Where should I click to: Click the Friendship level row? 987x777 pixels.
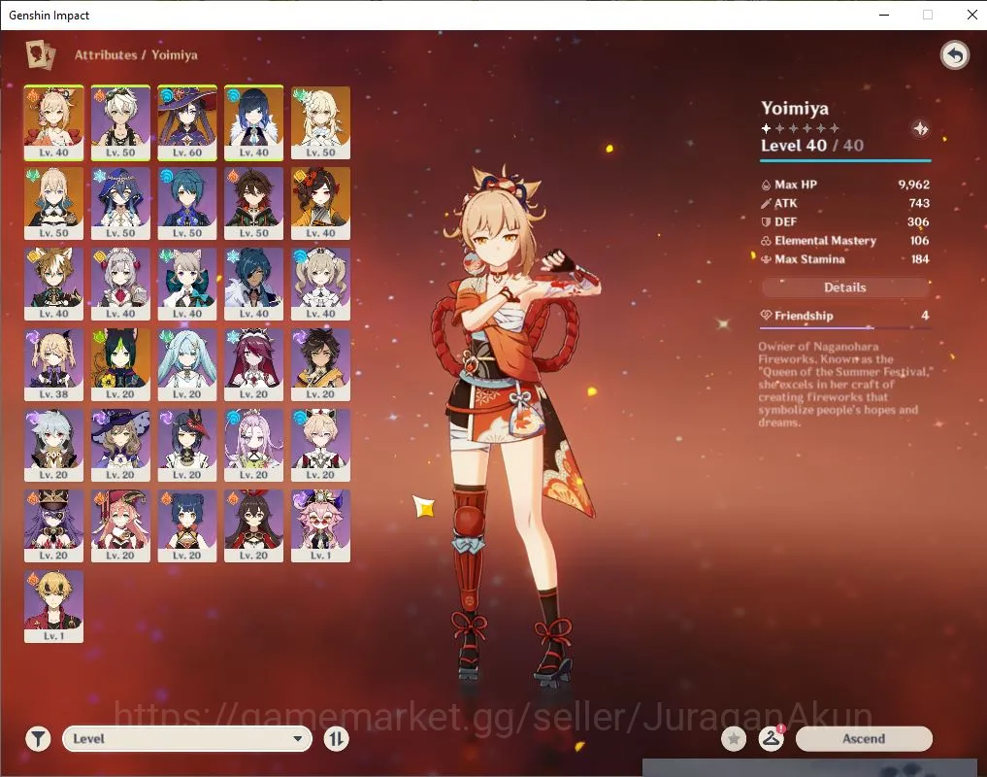[844, 316]
